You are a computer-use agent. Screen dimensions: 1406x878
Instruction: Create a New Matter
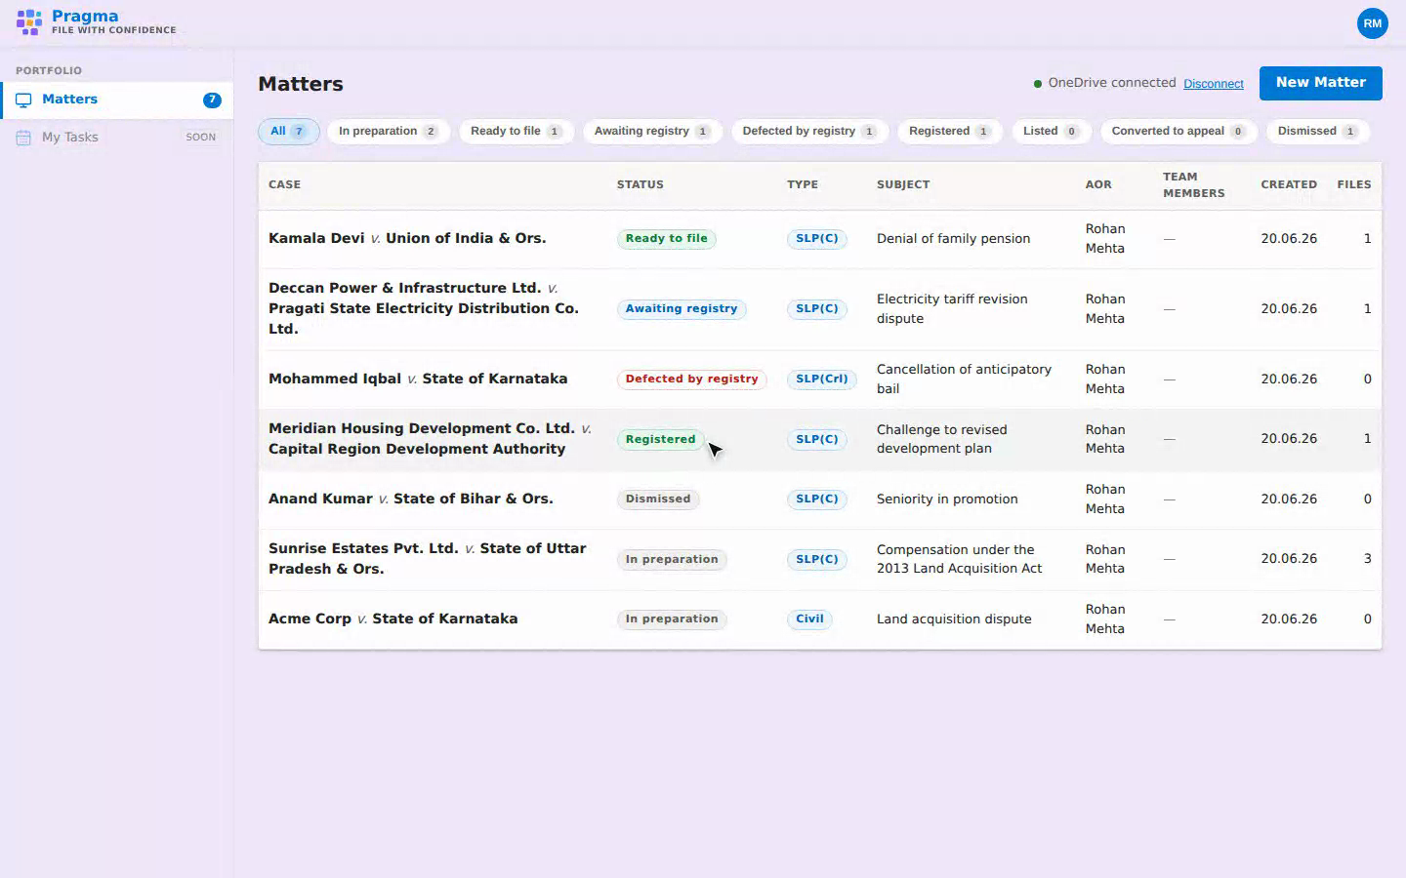coord(1320,83)
